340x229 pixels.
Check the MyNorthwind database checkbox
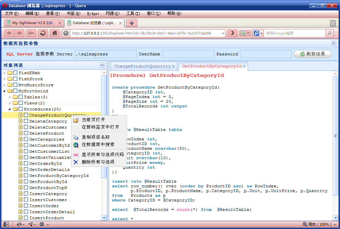tap(15, 91)
